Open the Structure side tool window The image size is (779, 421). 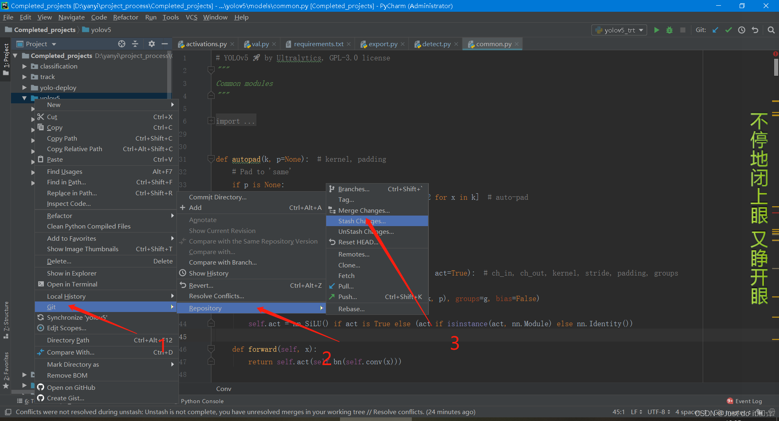click(x=6, y=320)
